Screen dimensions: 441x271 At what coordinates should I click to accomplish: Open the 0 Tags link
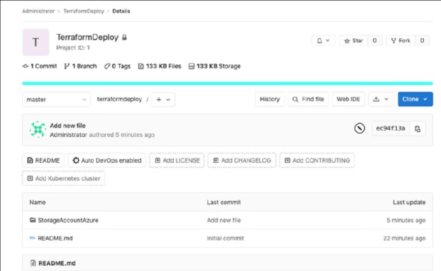pyautogui.click(x=117, y=66)
